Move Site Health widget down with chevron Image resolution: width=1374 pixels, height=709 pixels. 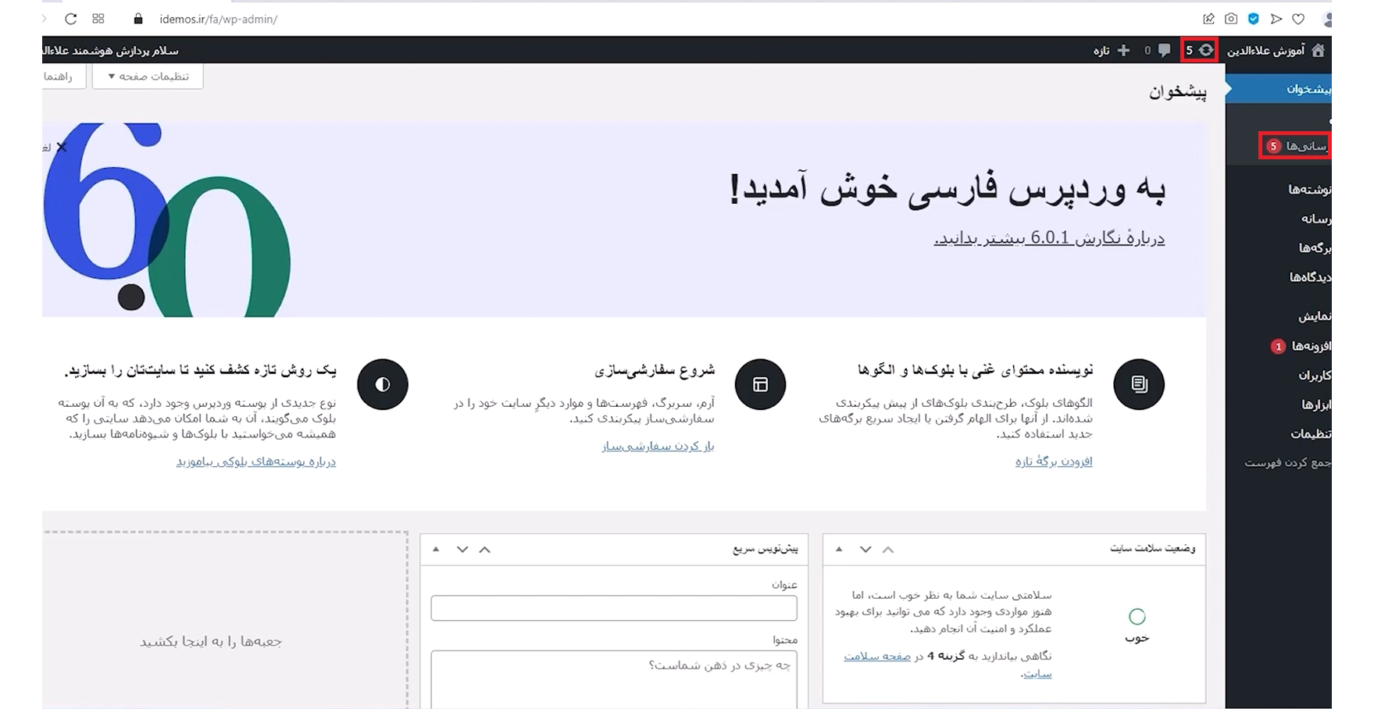click(x=865, y=550)
